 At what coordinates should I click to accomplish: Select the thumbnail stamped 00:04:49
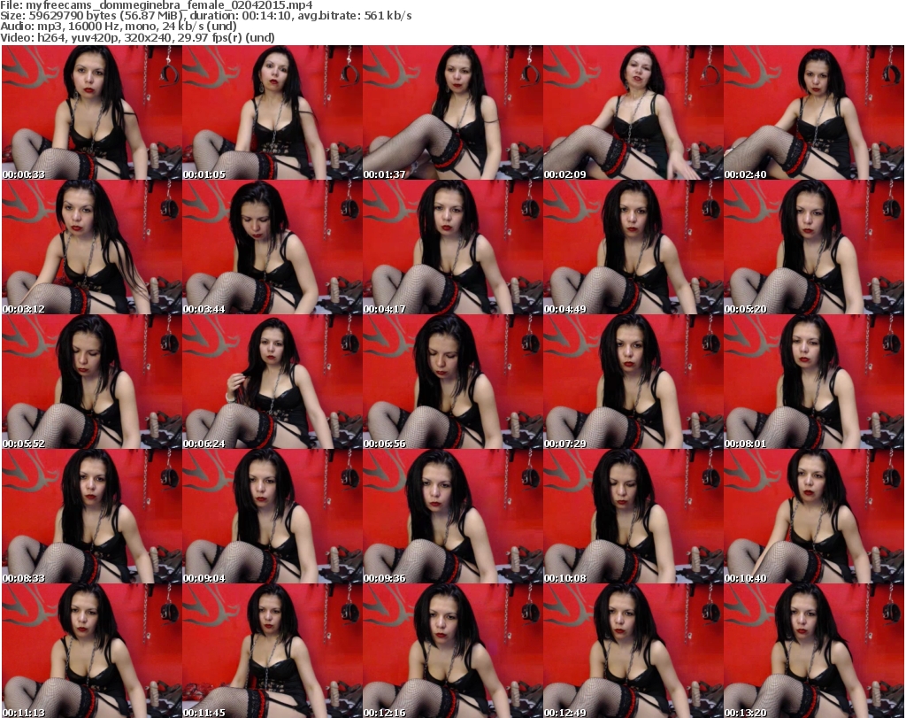pyautogui.click(x=633, y=247)
